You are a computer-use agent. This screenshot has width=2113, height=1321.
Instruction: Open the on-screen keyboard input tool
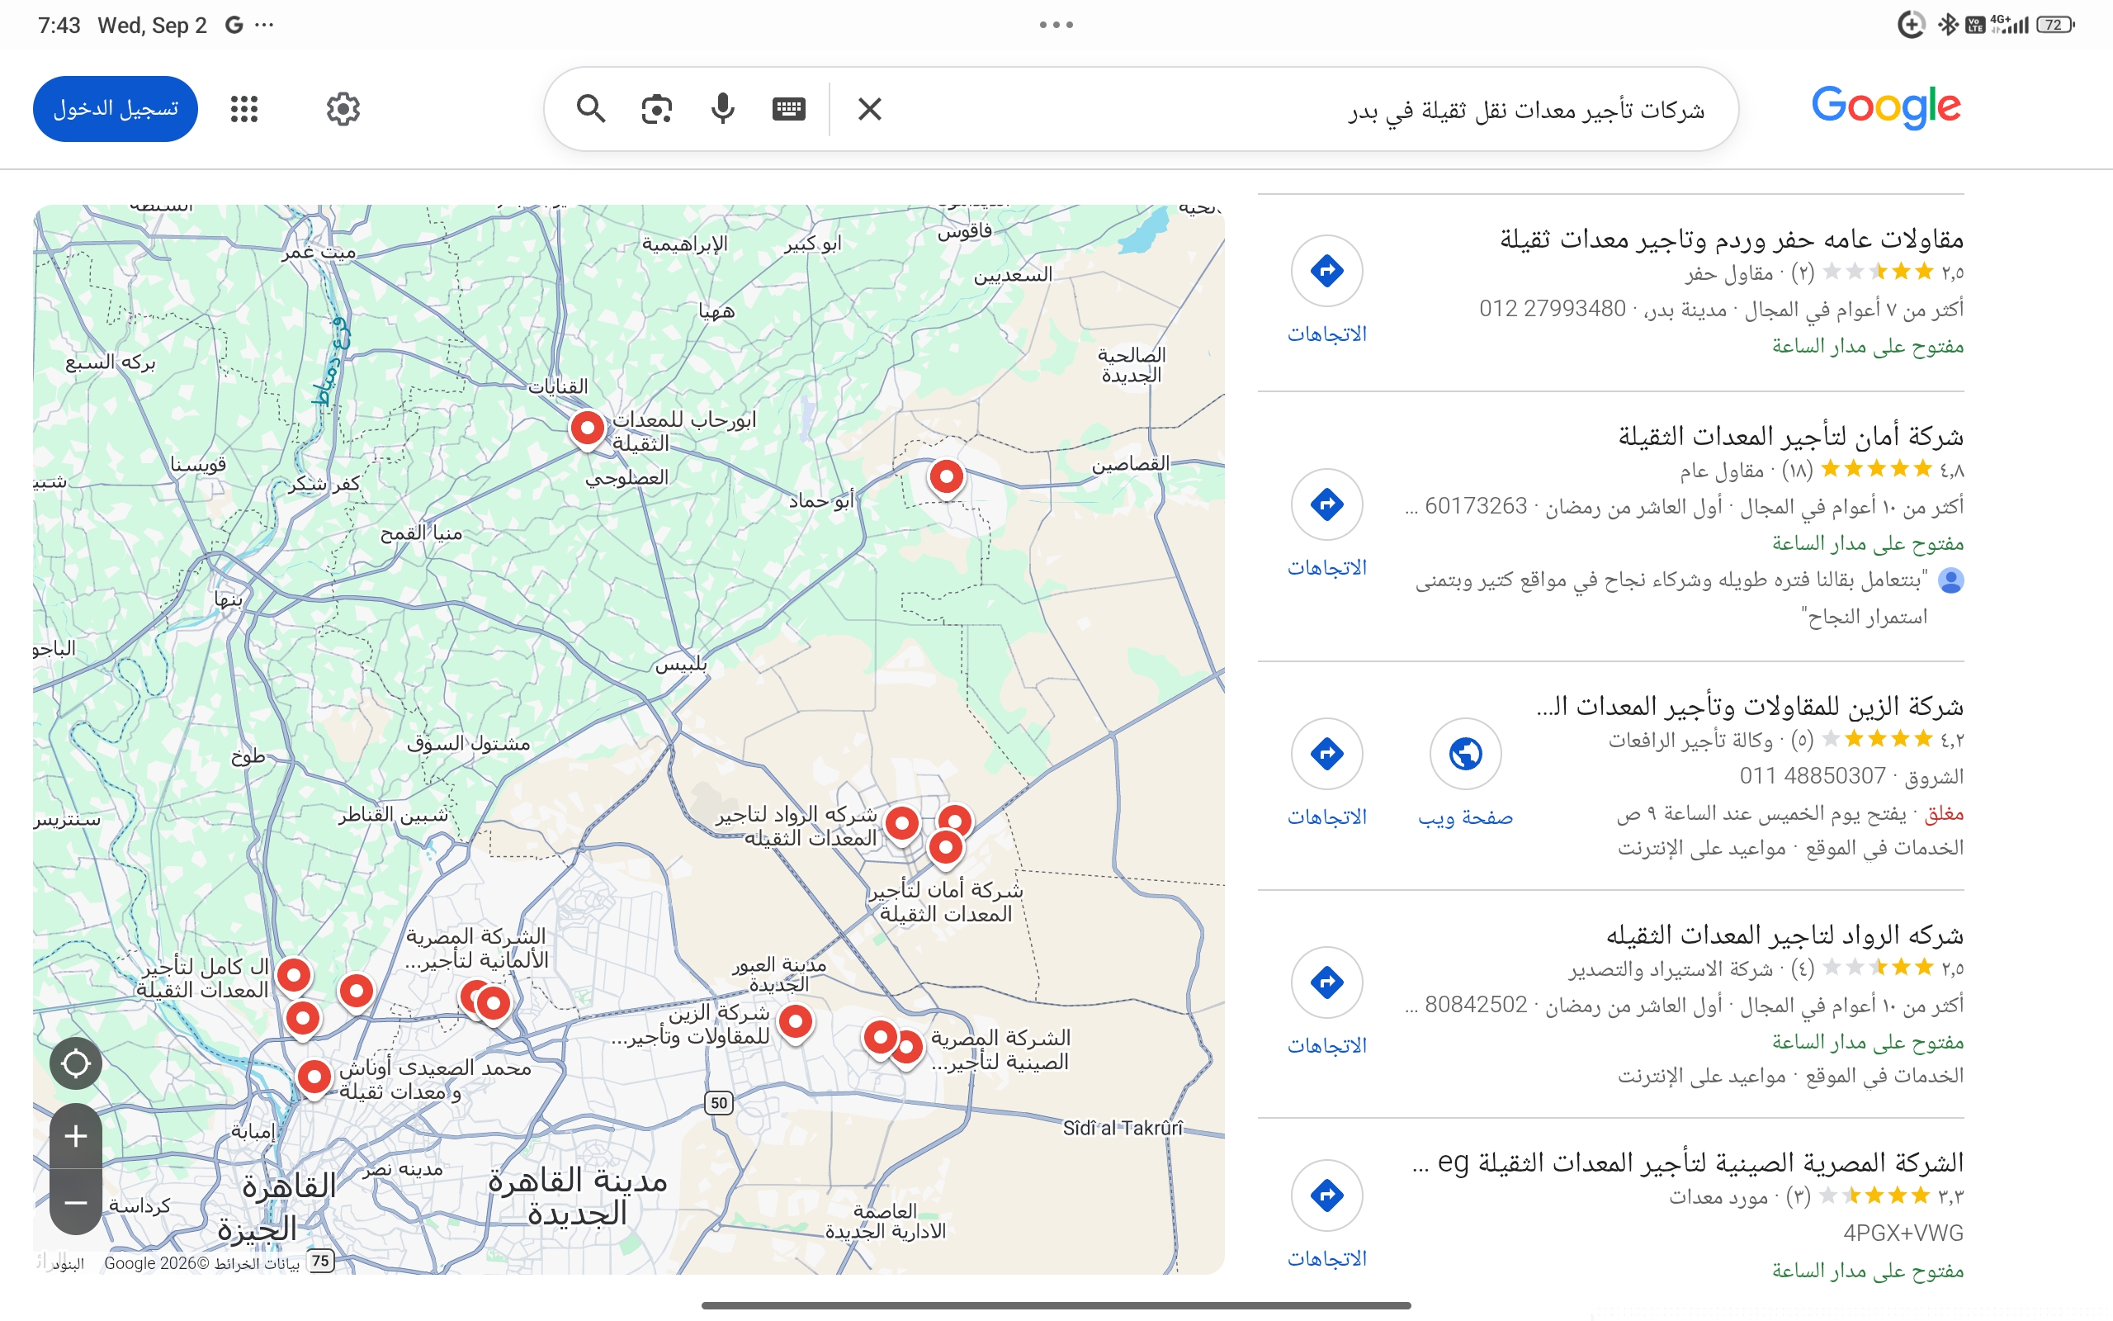click(x=788, y=109)
